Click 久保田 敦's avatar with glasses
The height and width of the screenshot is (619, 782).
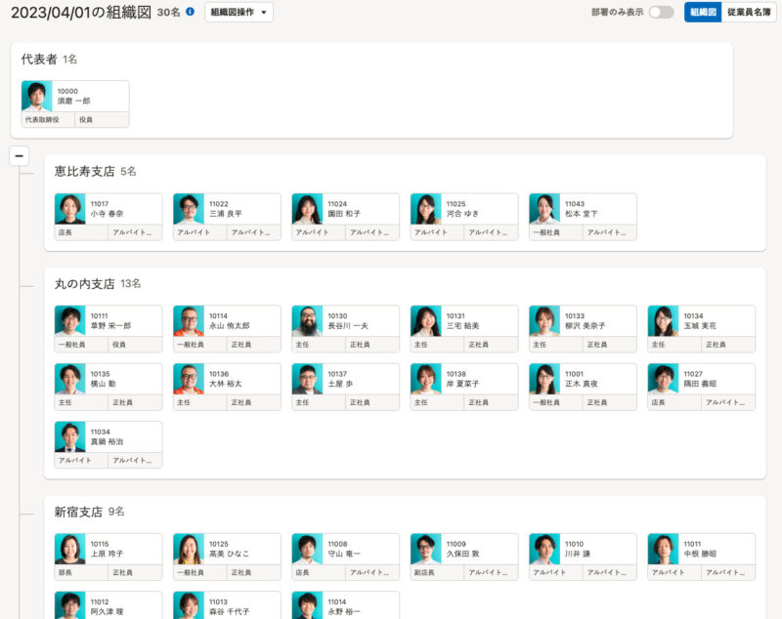pyautogui.click(x=426, y=549)
